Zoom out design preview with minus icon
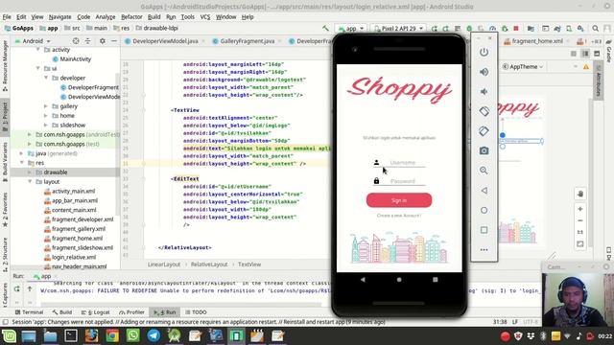This screenshot has height=345, width=614. point(580,220)
